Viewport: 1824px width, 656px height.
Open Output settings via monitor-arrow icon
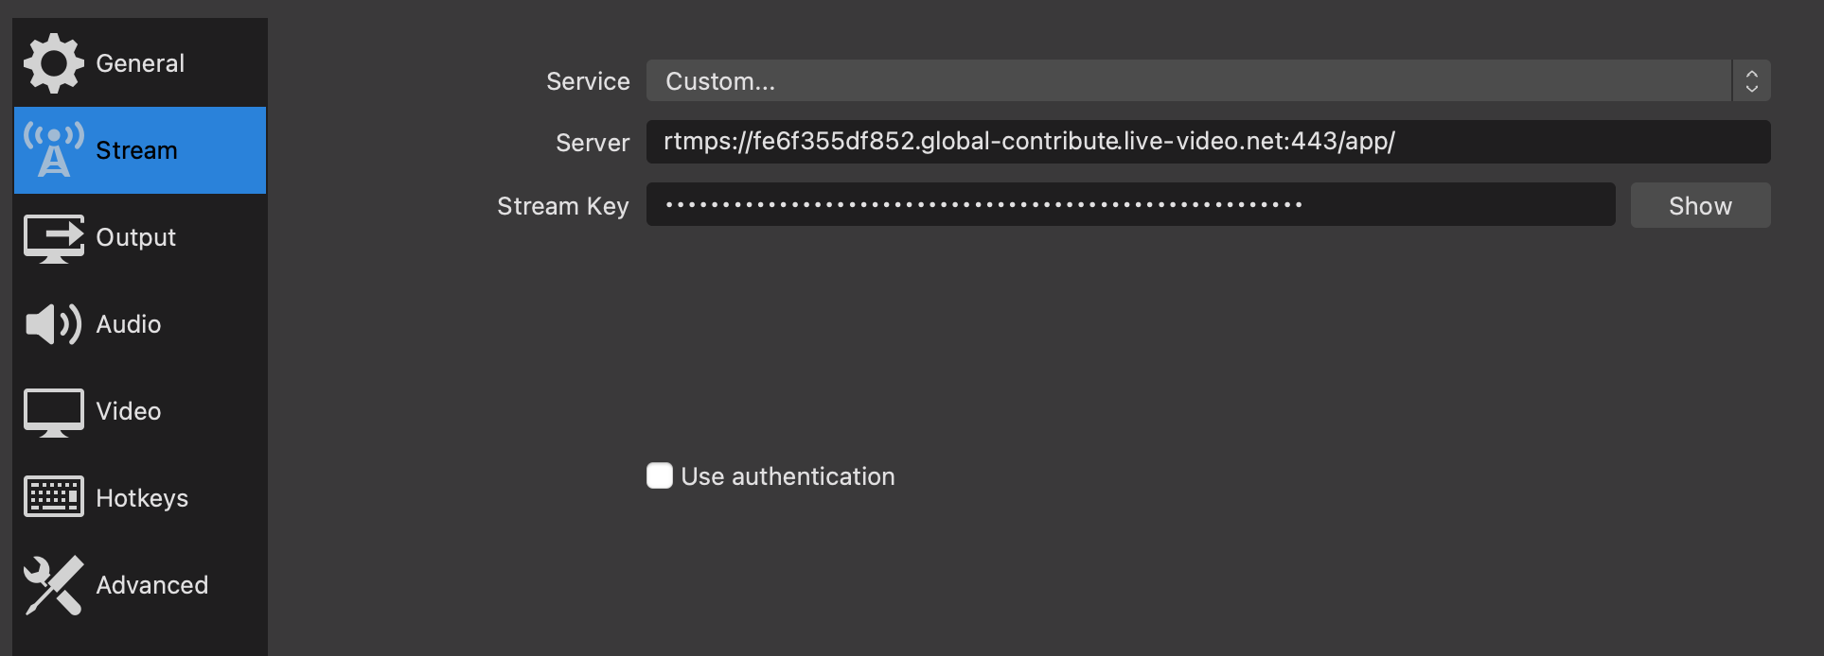click(x=54, y=238)
